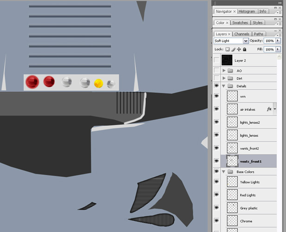Toggle visibility of Yellow Lights layer

tap(216, 182)
